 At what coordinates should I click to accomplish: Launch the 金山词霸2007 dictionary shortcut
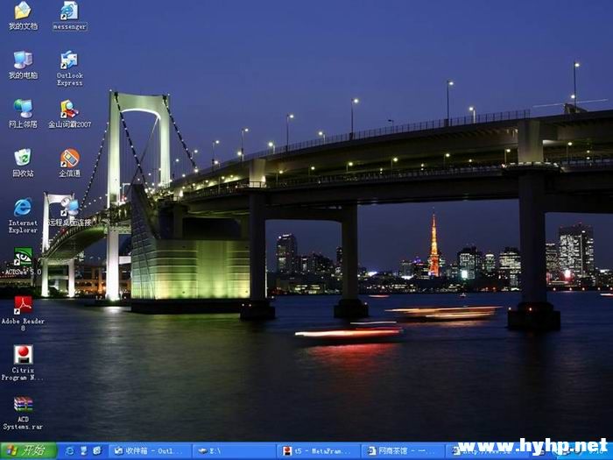point(69,110)
